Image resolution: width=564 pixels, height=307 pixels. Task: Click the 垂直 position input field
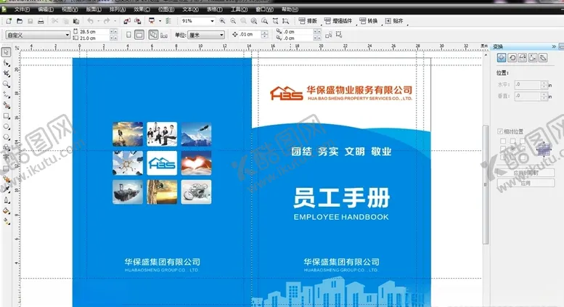coord(527,96)
